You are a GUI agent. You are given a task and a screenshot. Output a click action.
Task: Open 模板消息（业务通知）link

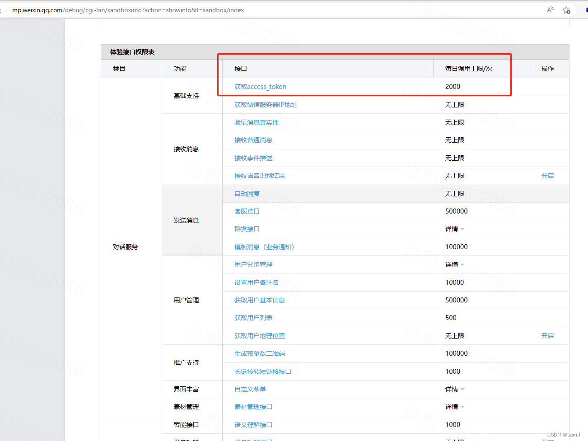[x=264, y=247]
